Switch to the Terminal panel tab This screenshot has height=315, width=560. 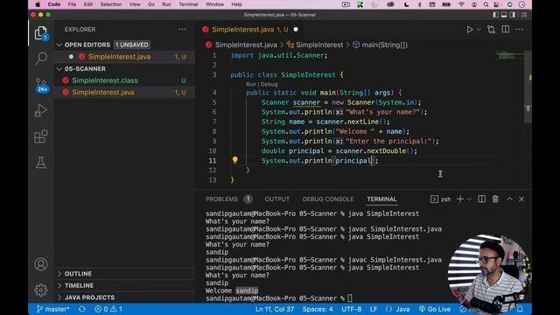coord(381,199)
